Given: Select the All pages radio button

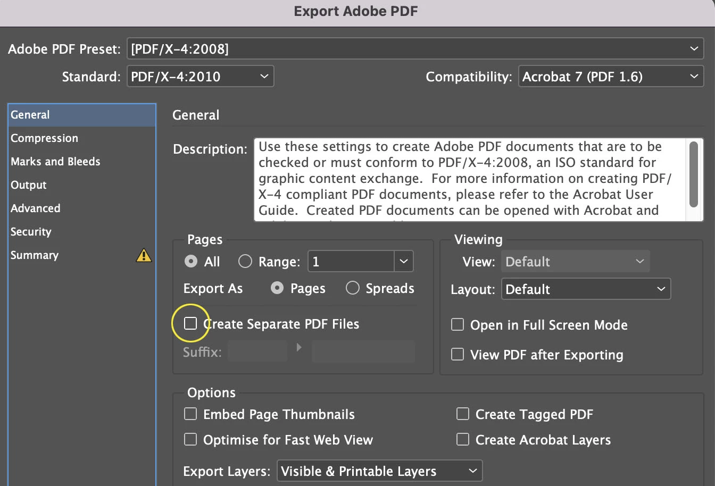Looking at the screenshot, I should pos(190,261).
